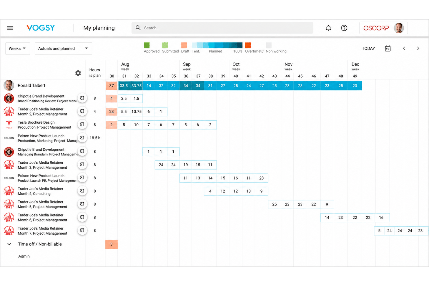429x286 pixels.
Task: Click the Draft peach legend swatch
Action: tap(184, 45)
